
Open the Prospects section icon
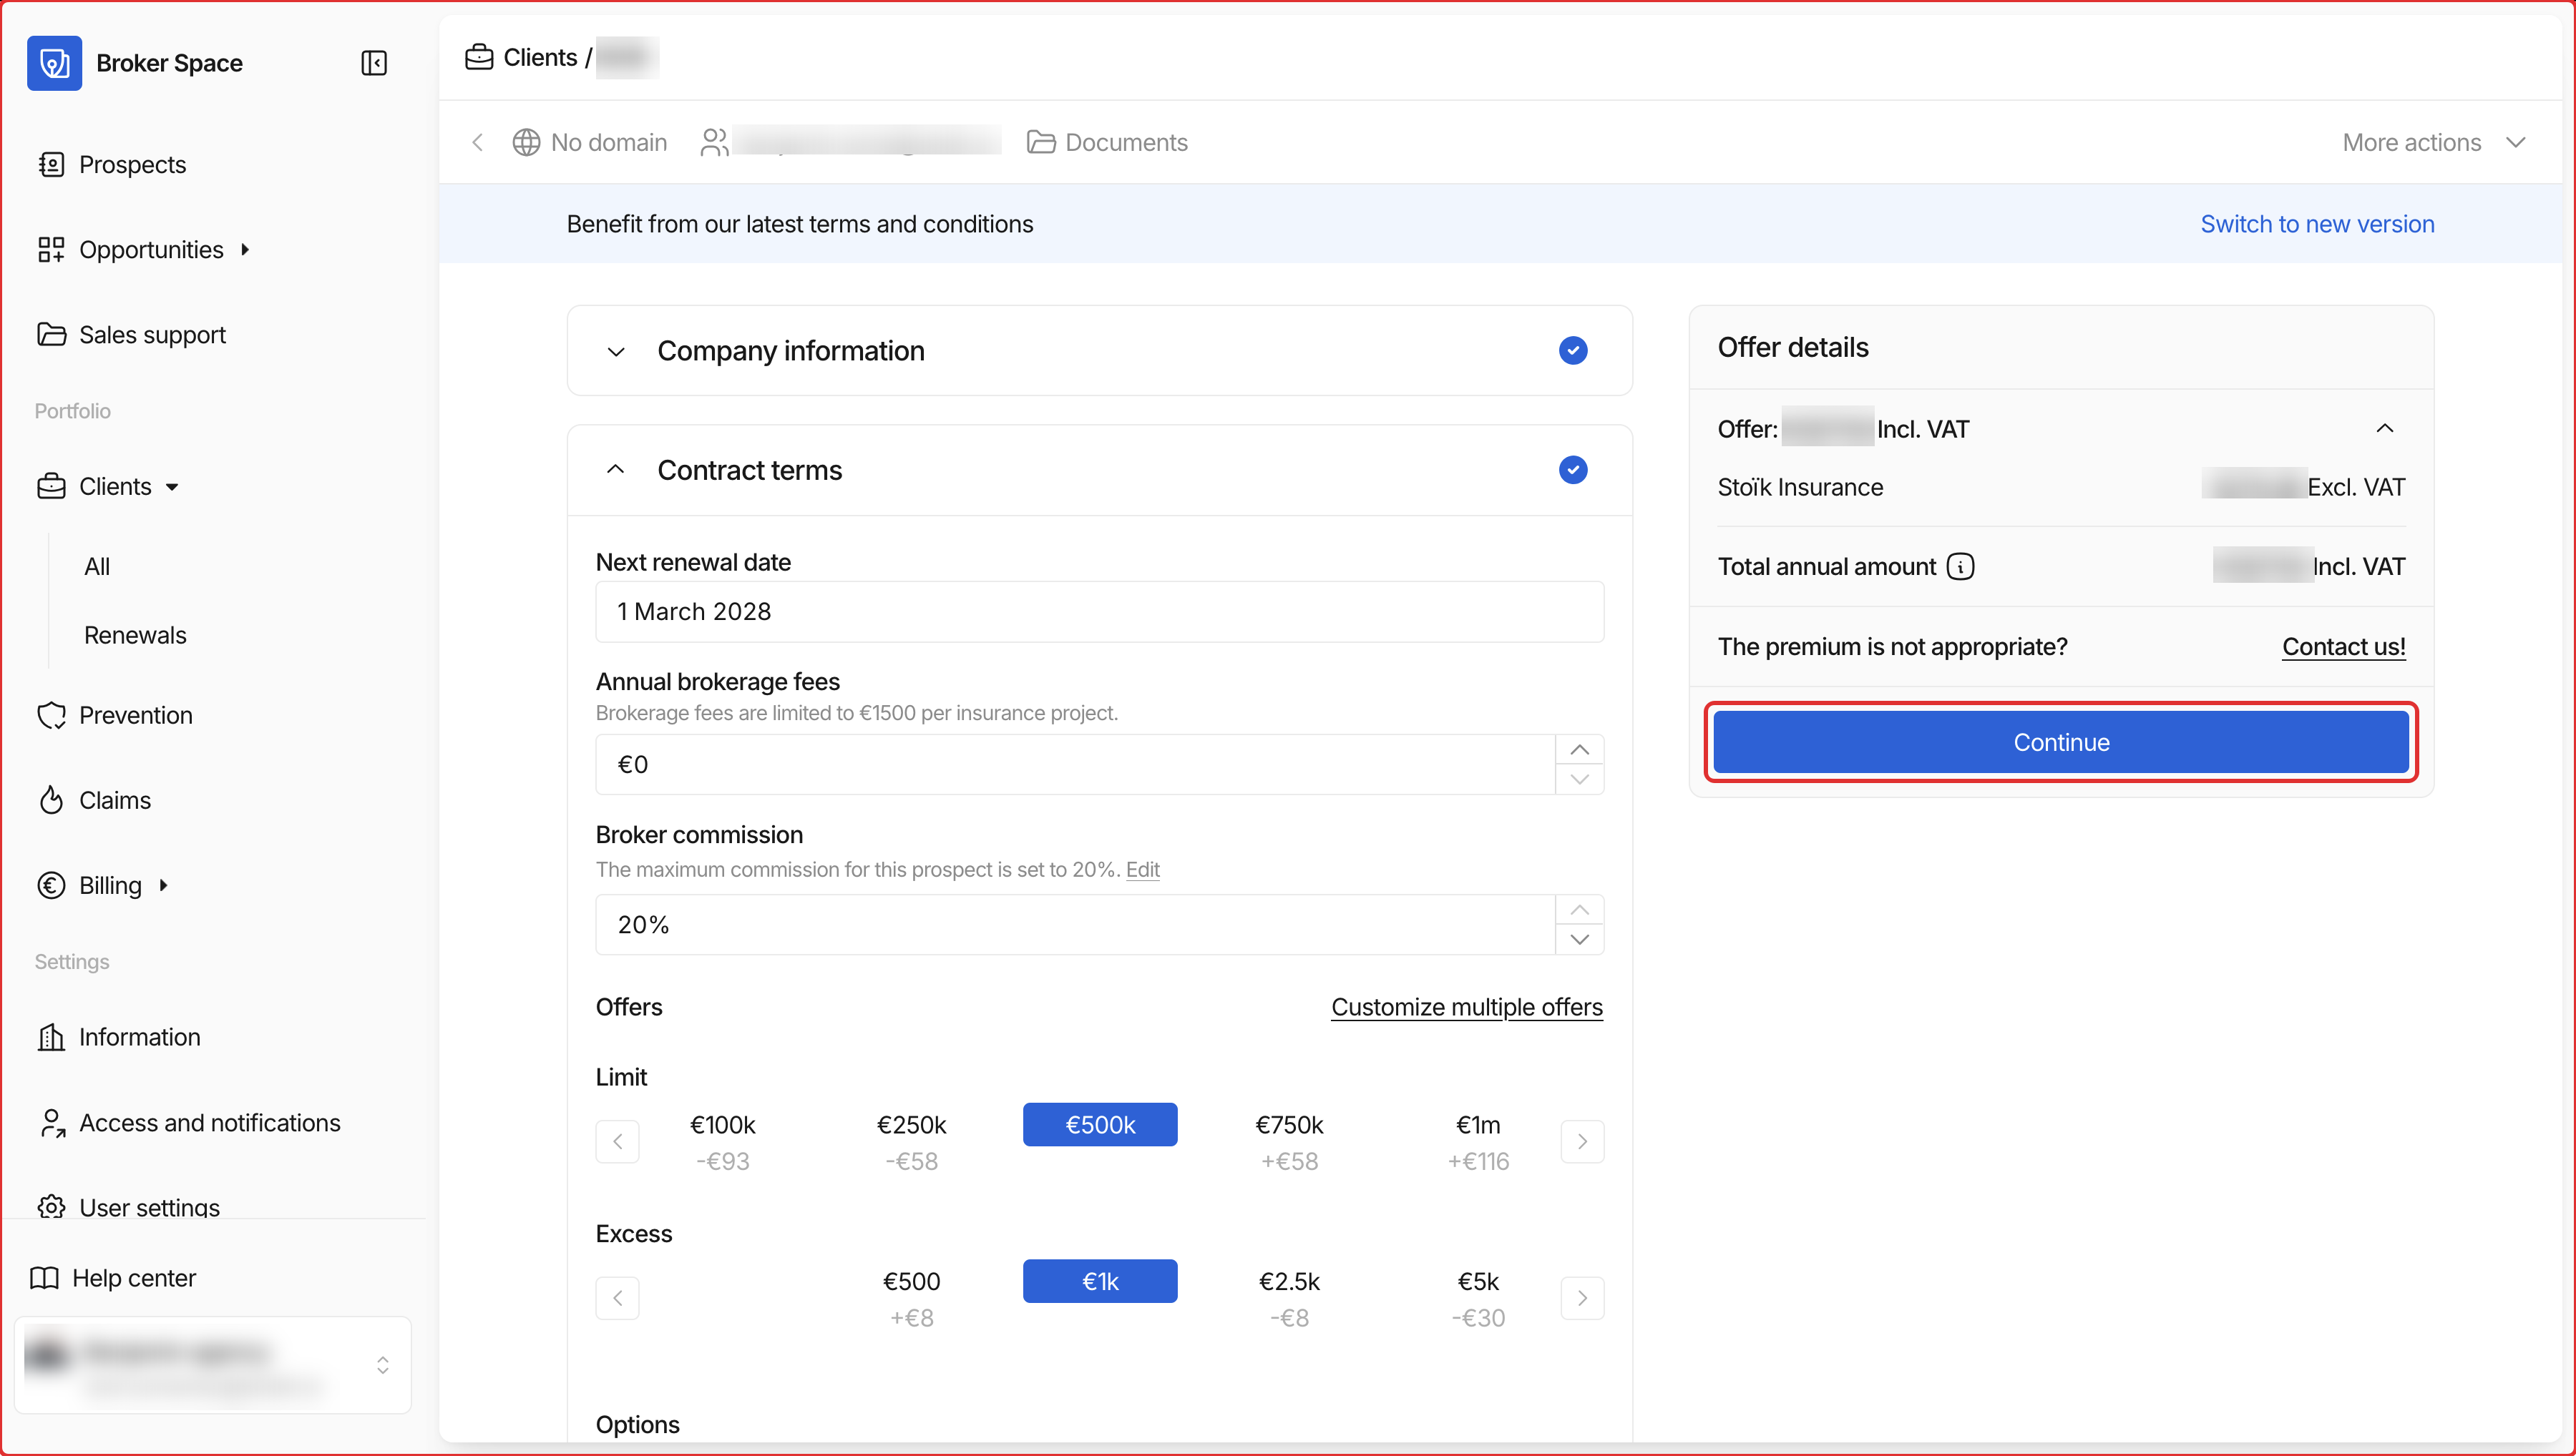51,164
